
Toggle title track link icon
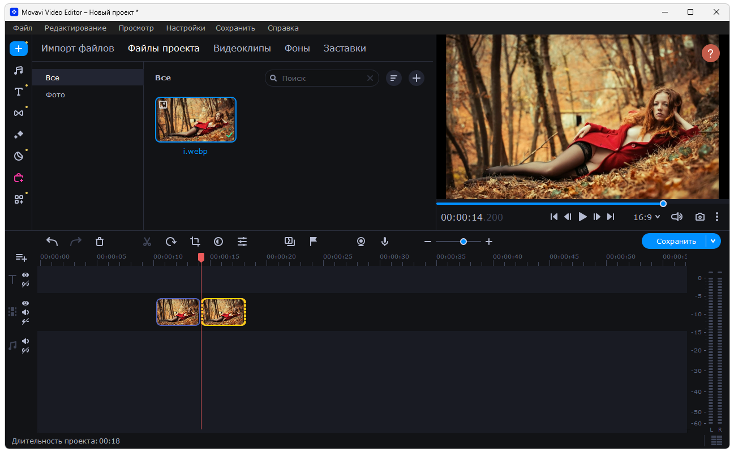coord(25,284)
